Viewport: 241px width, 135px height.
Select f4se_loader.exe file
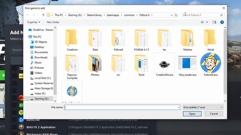pos(188,65)
